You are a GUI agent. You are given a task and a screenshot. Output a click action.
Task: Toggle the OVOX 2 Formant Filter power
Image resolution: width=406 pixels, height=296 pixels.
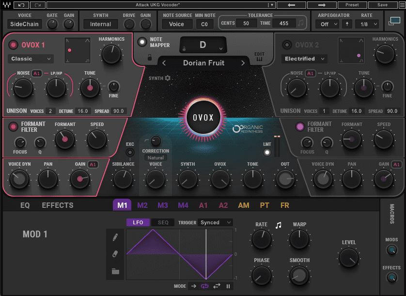click(300, 126)
